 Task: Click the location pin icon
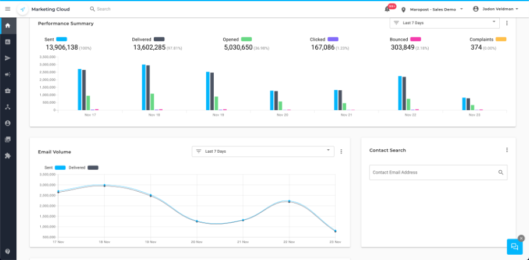403,10
